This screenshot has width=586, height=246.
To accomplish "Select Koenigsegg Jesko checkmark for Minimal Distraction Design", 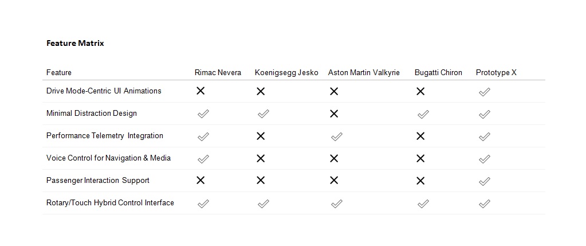I will [263, 114].
